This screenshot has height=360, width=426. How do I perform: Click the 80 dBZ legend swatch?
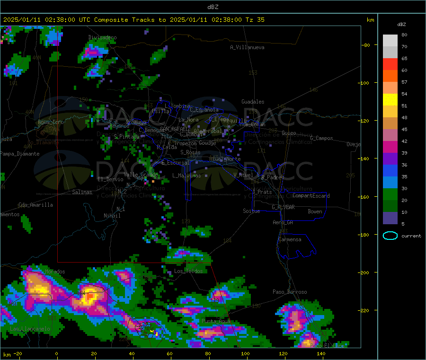point(390,41)
